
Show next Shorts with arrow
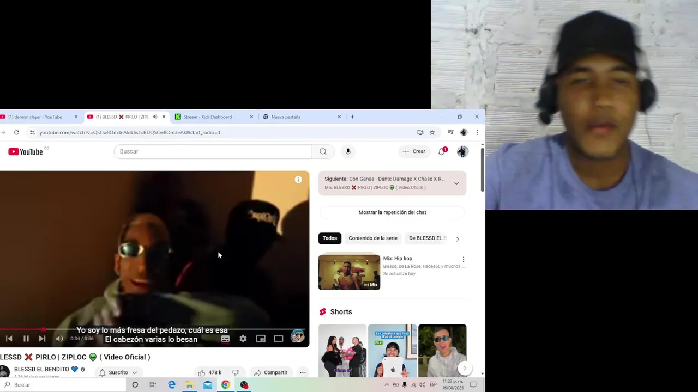(x=465, y=368)
